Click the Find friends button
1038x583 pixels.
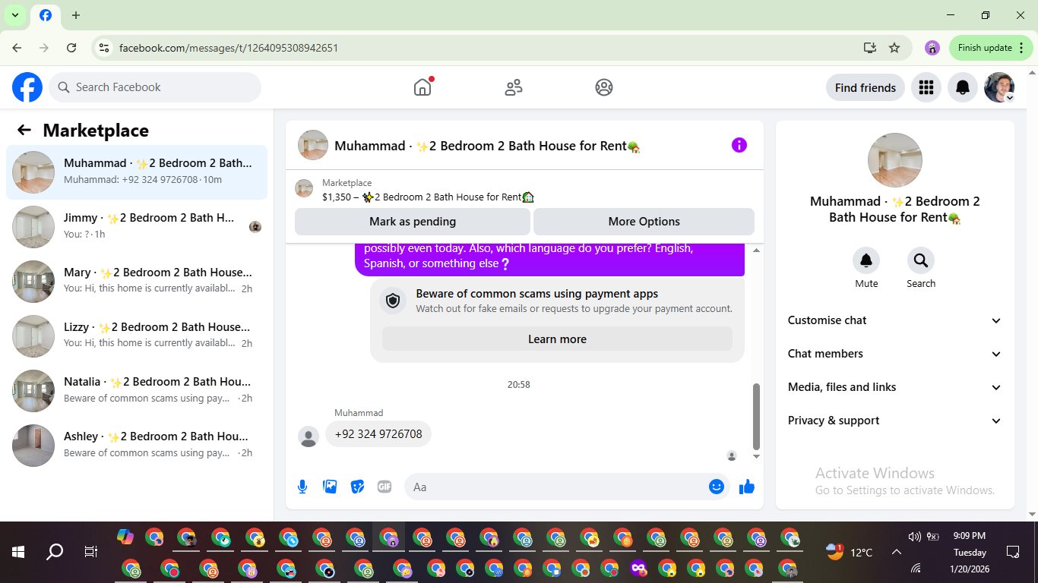[x=866, y=87]
